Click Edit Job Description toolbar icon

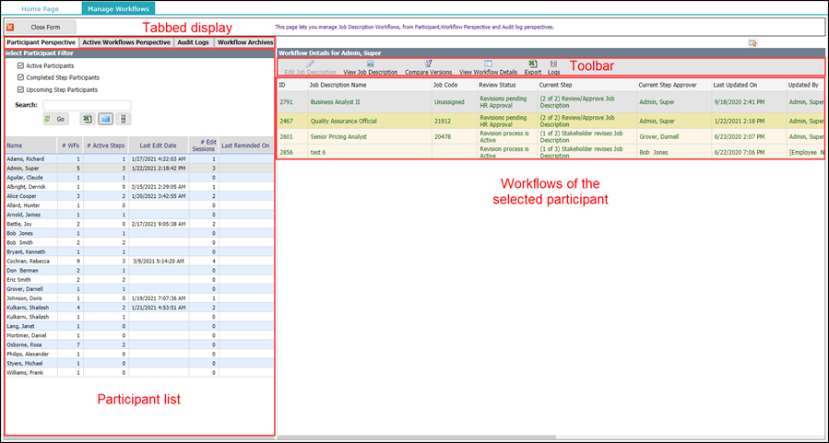(x=310, y=64)
